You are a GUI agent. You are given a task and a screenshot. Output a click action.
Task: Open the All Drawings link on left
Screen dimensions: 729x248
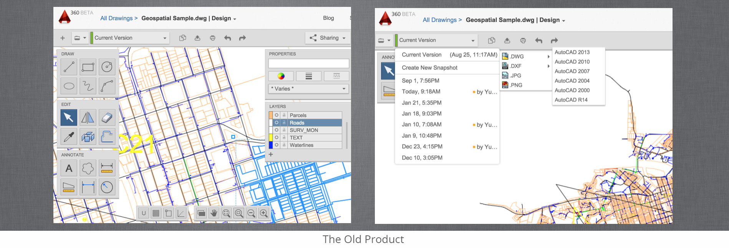116,18
